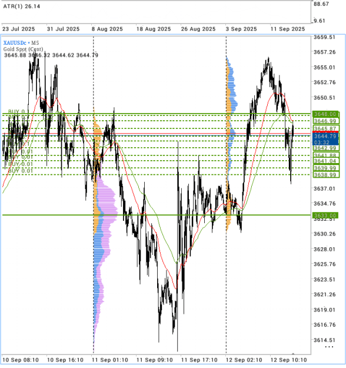Select the 3638.99 buy order label
This screenshot has width=346, height=368.
point(326,175)
